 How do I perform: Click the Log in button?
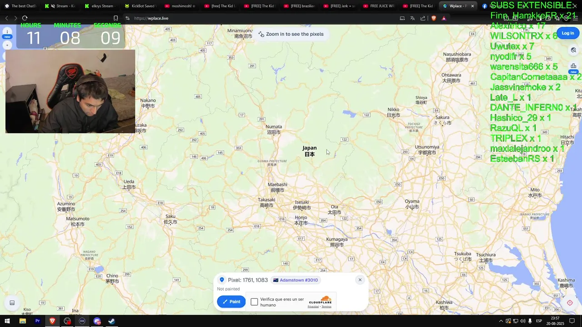(x=568, y=33)
